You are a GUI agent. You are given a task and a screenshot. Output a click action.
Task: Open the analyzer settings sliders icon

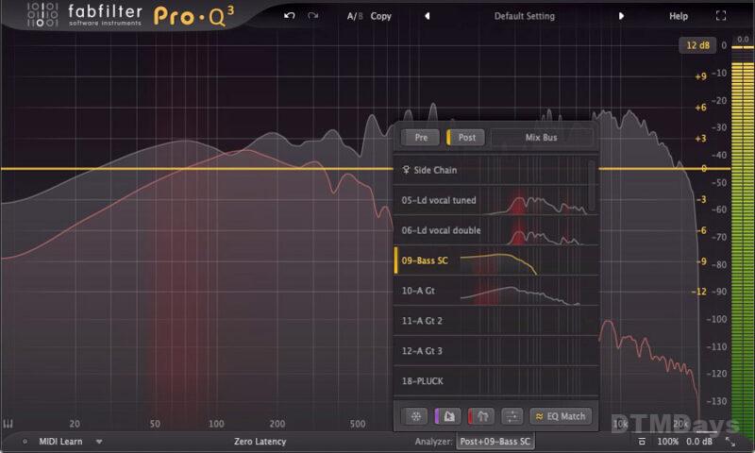click(x=512, y=416)
